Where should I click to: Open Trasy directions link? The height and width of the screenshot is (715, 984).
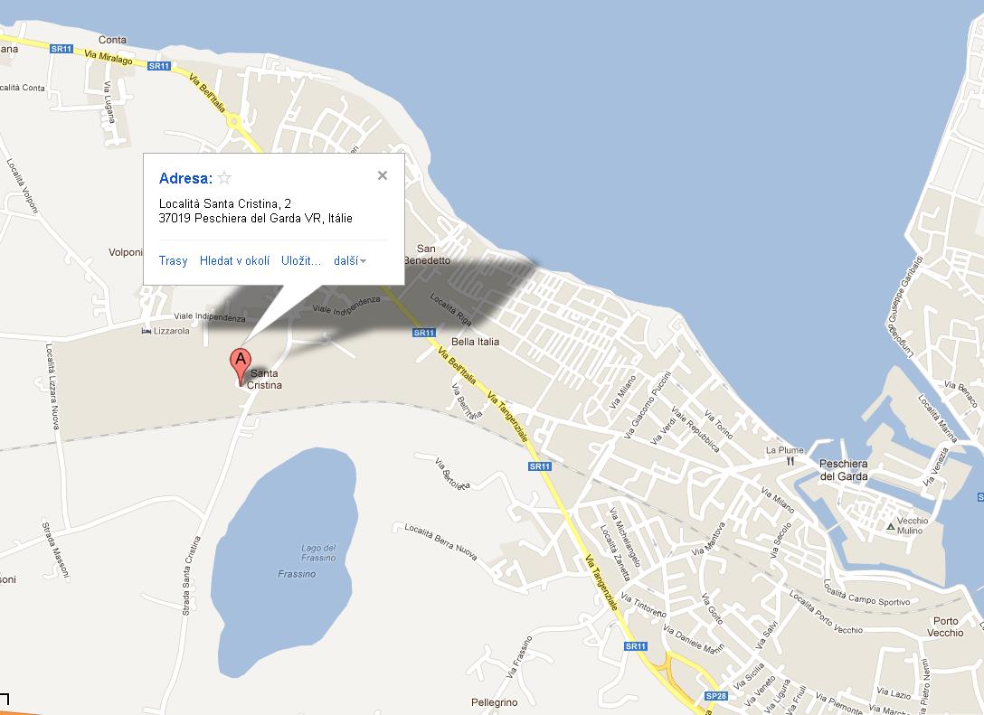pos(173,261)
